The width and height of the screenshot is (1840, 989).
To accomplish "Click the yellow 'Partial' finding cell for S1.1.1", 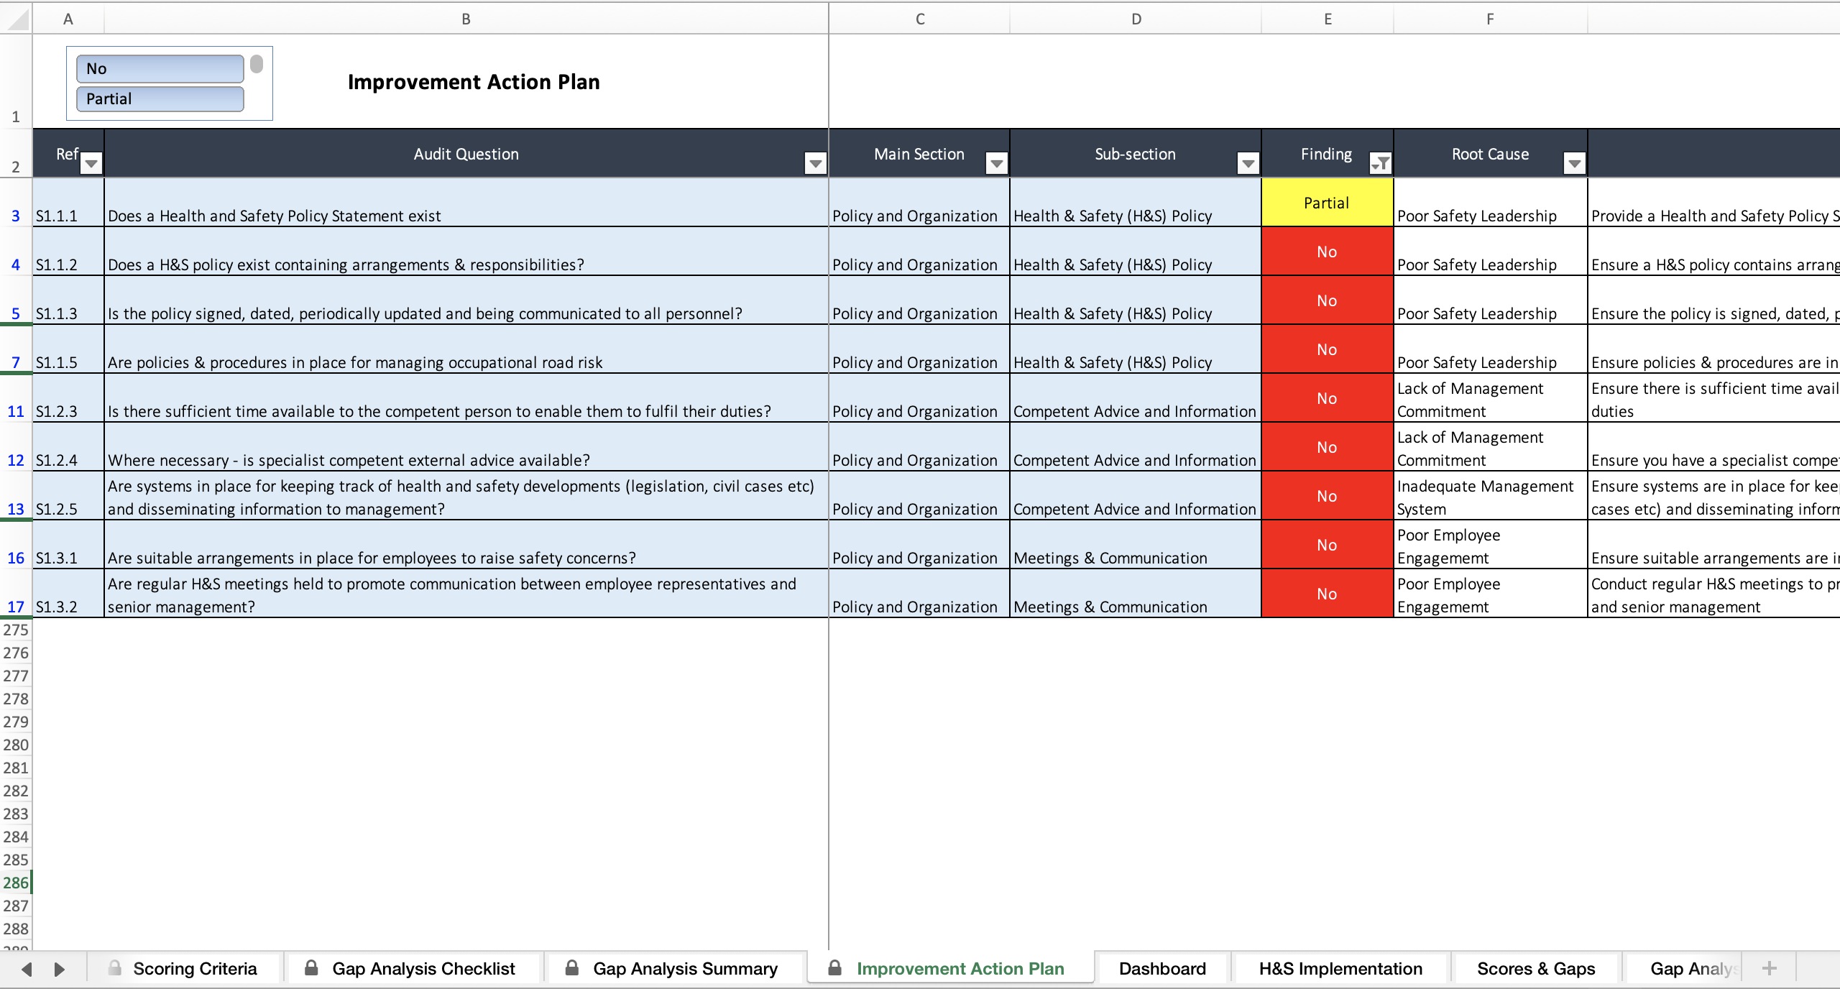I will pos(1327,203).
